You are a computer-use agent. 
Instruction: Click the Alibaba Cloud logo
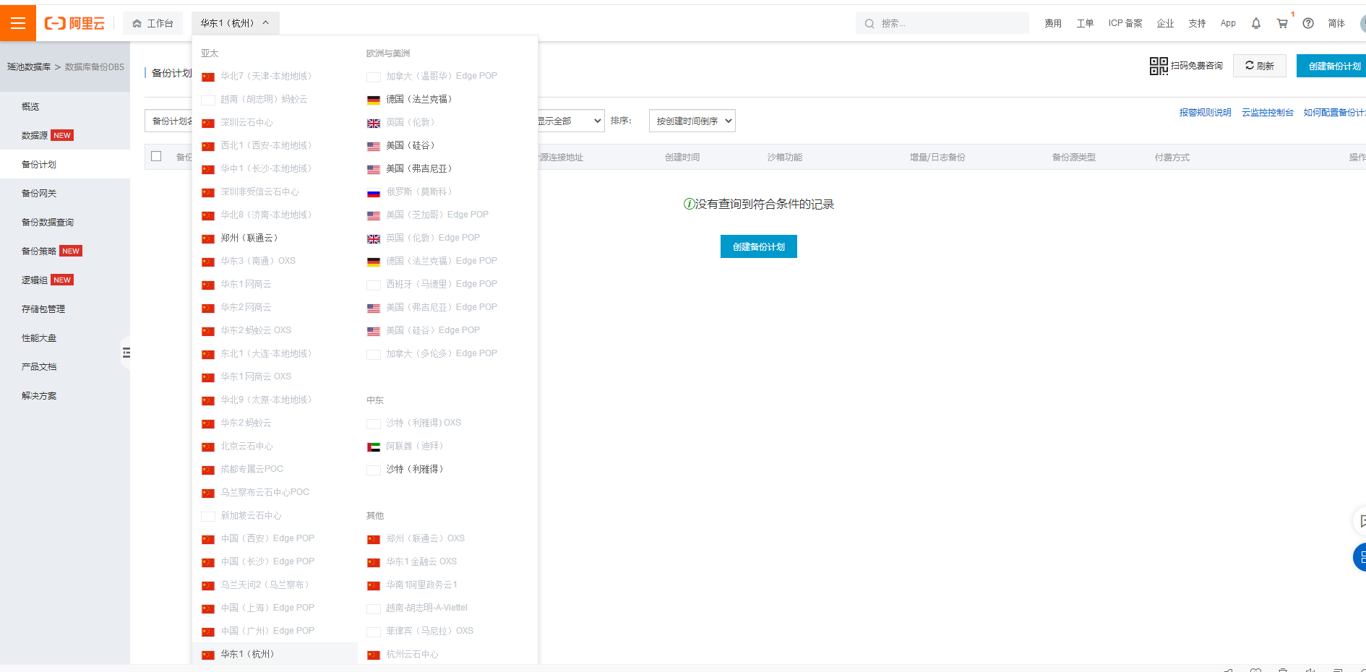coord(74,23)
